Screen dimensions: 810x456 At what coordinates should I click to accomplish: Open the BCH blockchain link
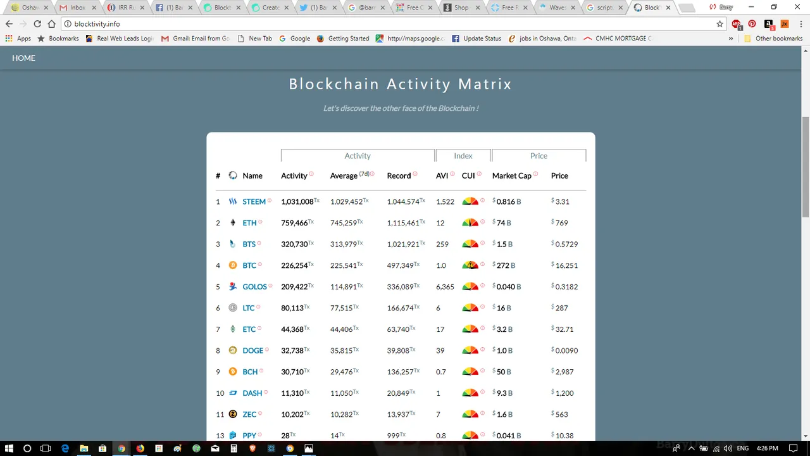250,372
